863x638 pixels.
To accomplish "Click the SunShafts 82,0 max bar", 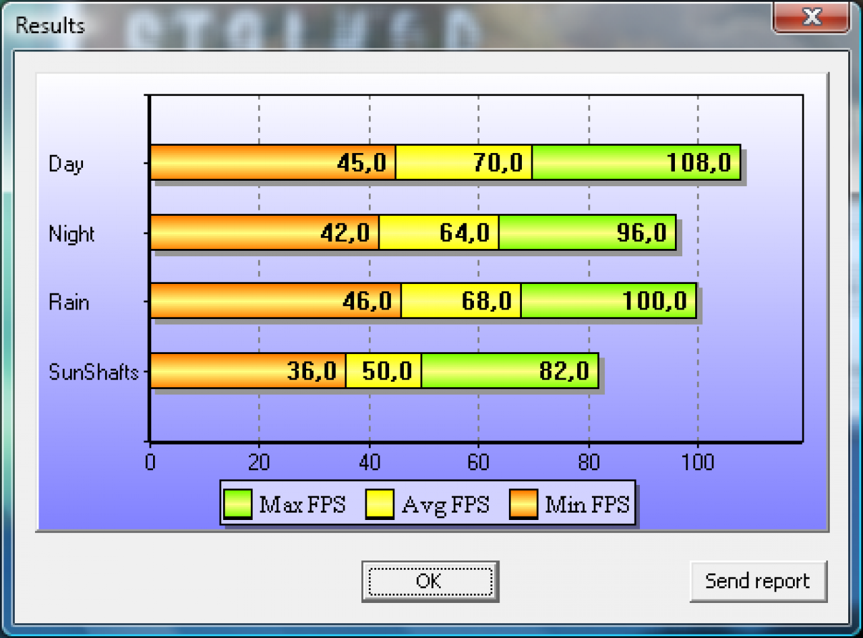I will [510, 370].
